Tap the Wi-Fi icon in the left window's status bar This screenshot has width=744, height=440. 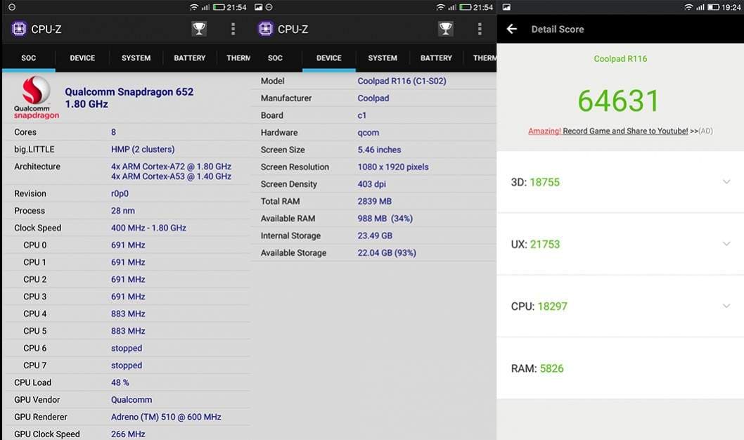[x=193, y=7]
